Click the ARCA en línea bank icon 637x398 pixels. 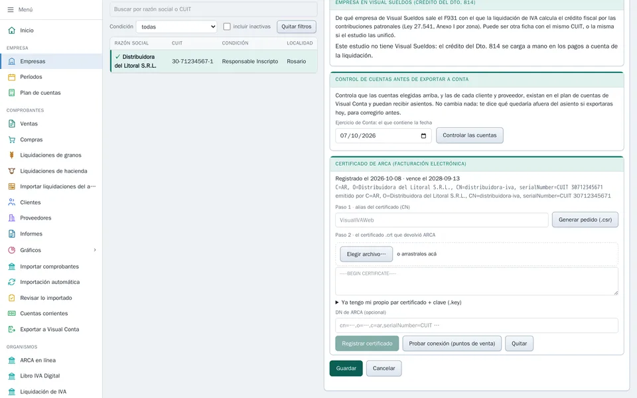(x=12, y=360)
